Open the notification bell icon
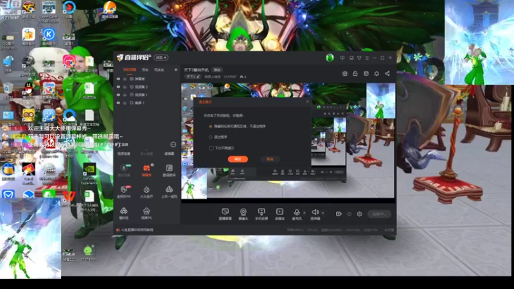 click(x=377, y=74)
